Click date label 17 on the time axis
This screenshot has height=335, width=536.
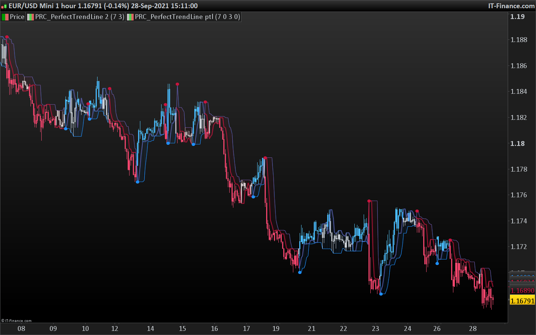[x=246, y=329]
